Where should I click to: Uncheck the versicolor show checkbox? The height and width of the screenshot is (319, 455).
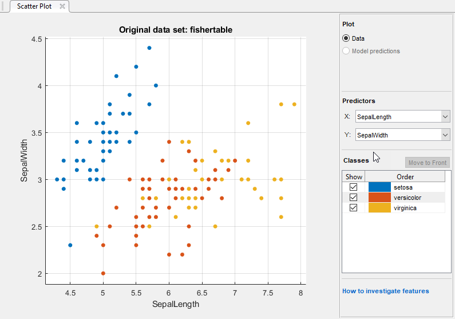tap(353, 198)
